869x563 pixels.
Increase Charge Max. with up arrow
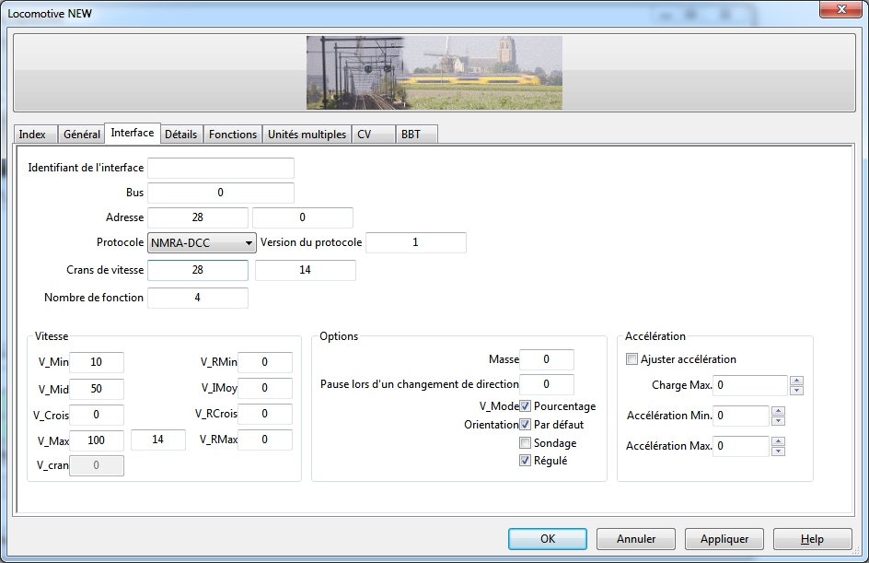[x=796, y=381]
